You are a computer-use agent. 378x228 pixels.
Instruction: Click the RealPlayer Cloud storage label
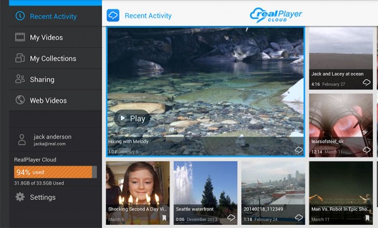35,159
